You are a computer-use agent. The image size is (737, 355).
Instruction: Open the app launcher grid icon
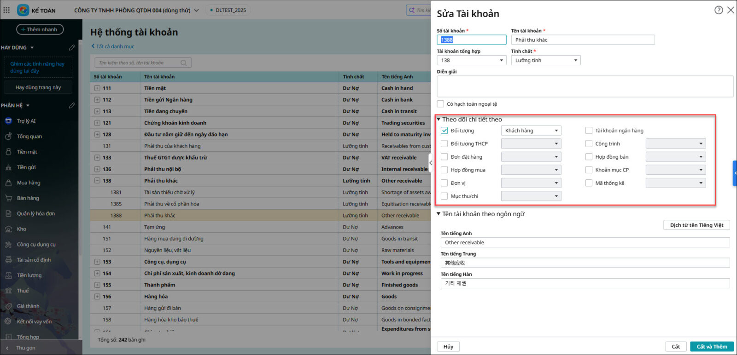tap(6, 10)
